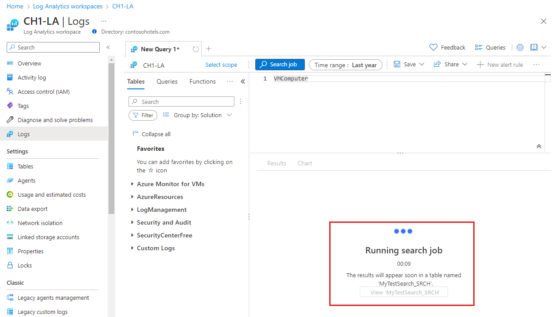Open the Save dropdown
557x317 pixels.
[x=409, y=65]
